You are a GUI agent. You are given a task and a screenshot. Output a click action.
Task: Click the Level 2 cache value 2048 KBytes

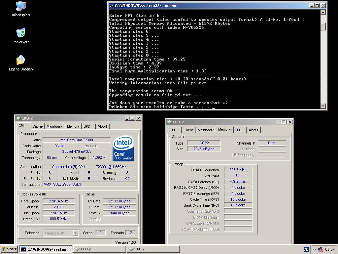tap(119, 213)
